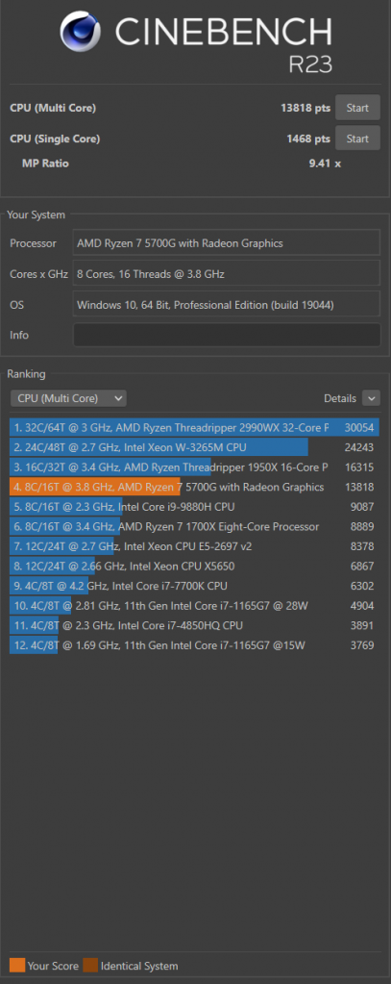Select the OS field showing Windows 10
This screenshot has width=391, height=984.
click(x=227, y=304)
